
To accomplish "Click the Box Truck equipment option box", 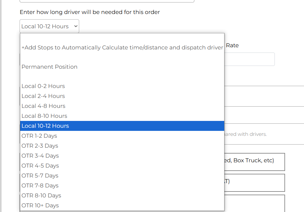I will pos(254,162).
